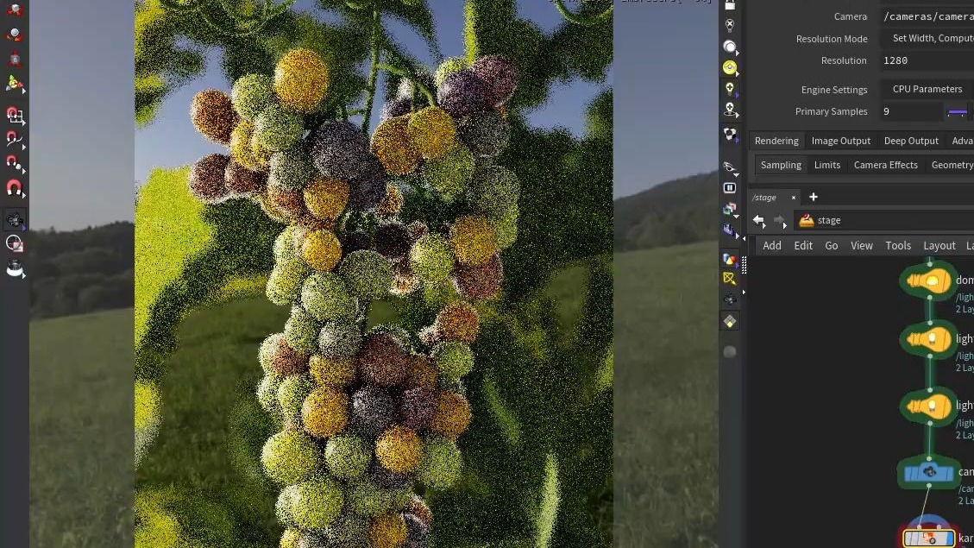Click the white flipbook render icon at left toolbar bottom
Image resolution: width=974 pixels, height=548 pixels.
pyautogui.click(x=15, y=268)
